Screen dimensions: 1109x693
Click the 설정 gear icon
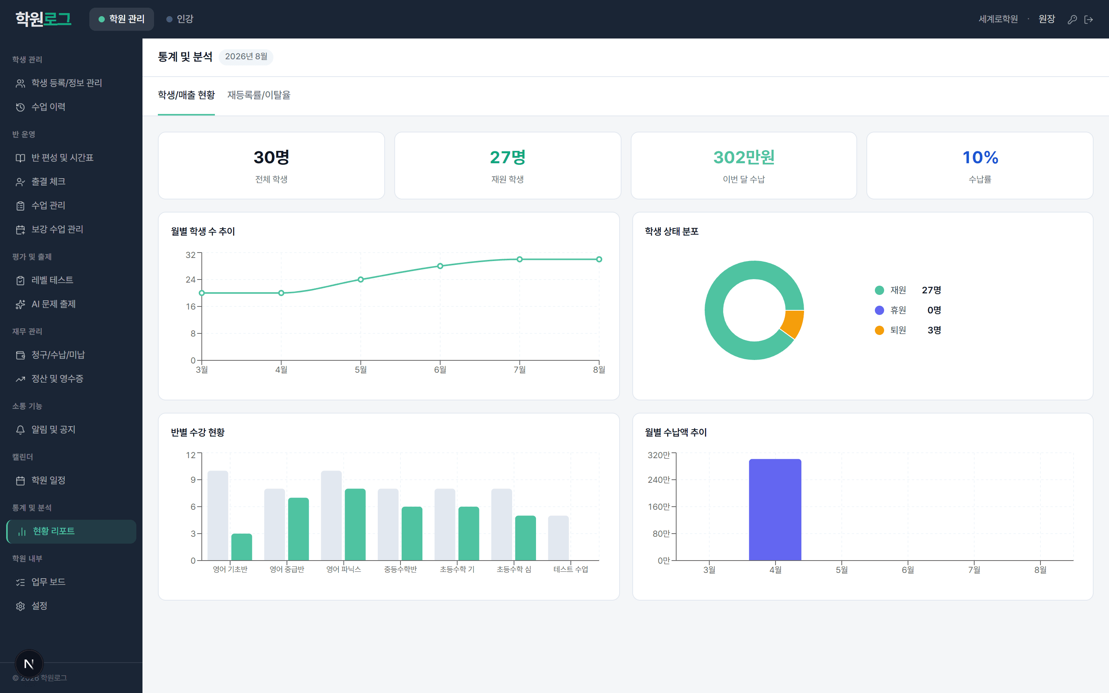coord(20,606)
